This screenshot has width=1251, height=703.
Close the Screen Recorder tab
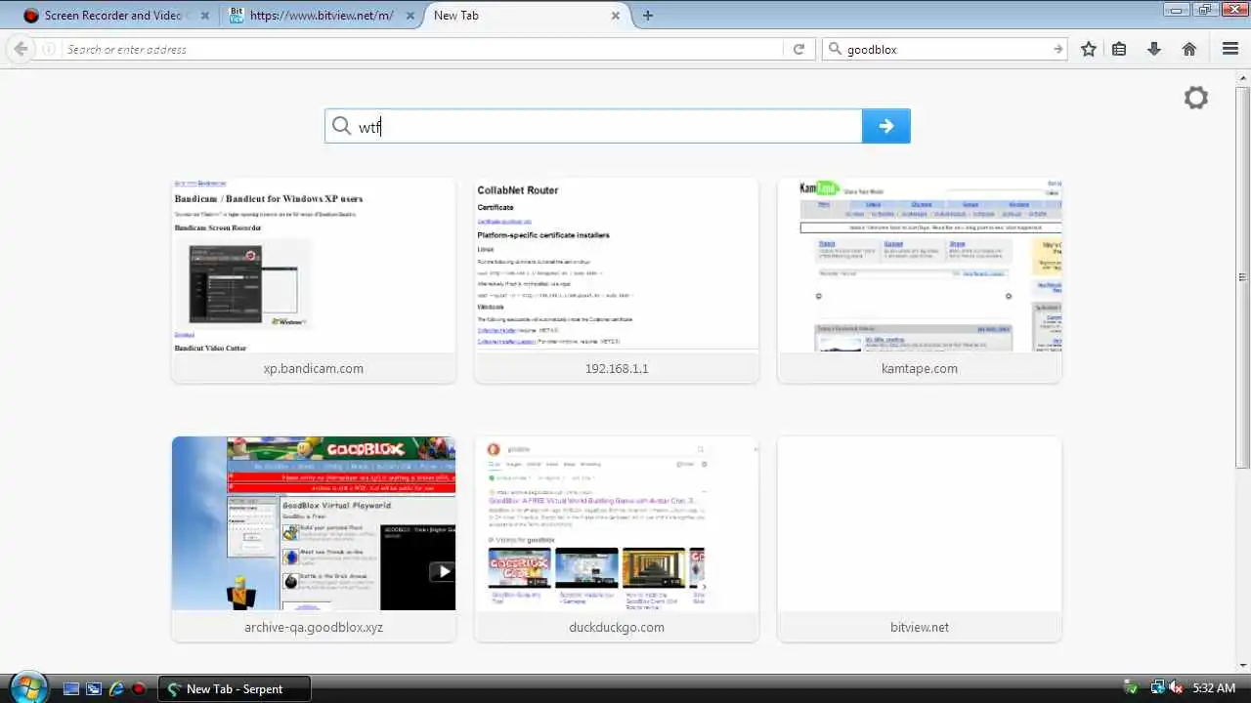pyautogui.click(x=203, y=16)
